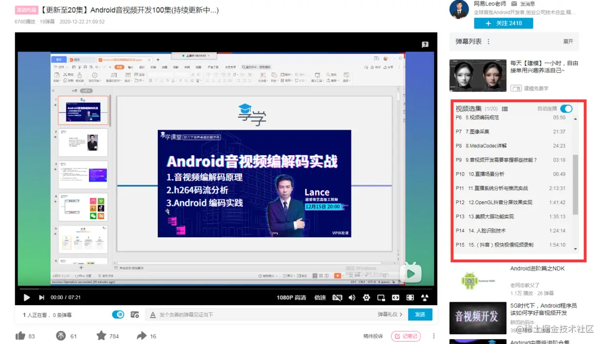Open the more options dots beside 记笔记

point(434,336)
